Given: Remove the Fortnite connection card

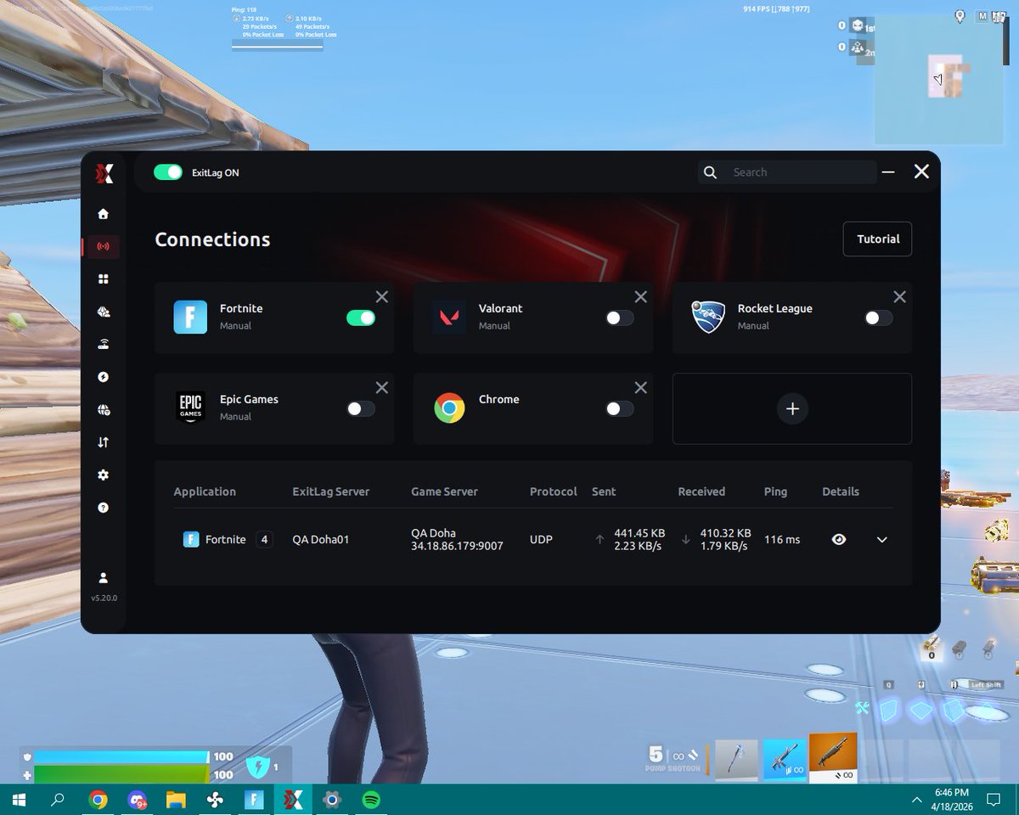Looking at the screenshot, I should coord(382,296).
